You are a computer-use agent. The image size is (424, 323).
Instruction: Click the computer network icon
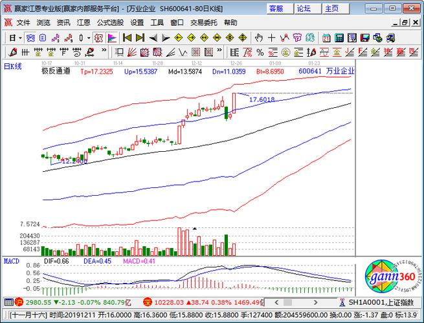point(390,38)
